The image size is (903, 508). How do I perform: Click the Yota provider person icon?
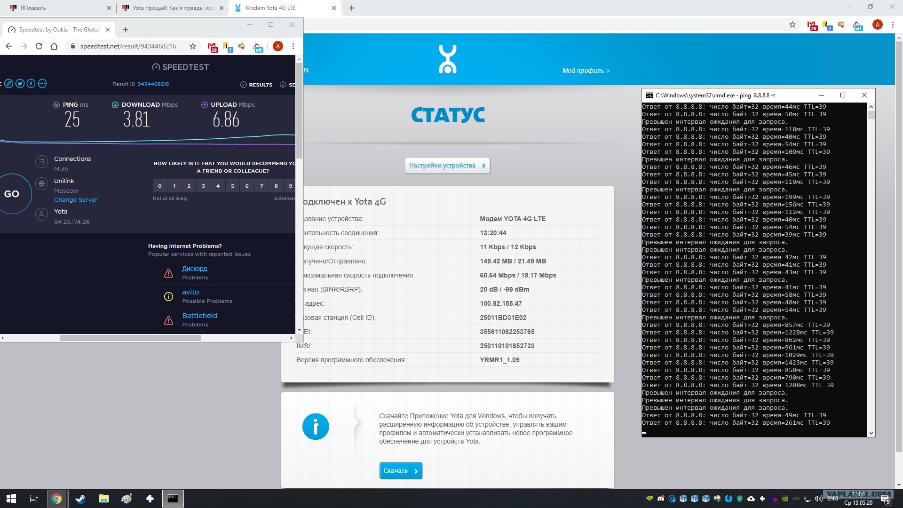point(42,214)
